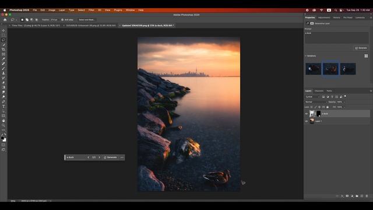This screenshot has width=373, height=210.
Task: Open the layer Kind filter dropdown
Action: [x=312, y=97]
